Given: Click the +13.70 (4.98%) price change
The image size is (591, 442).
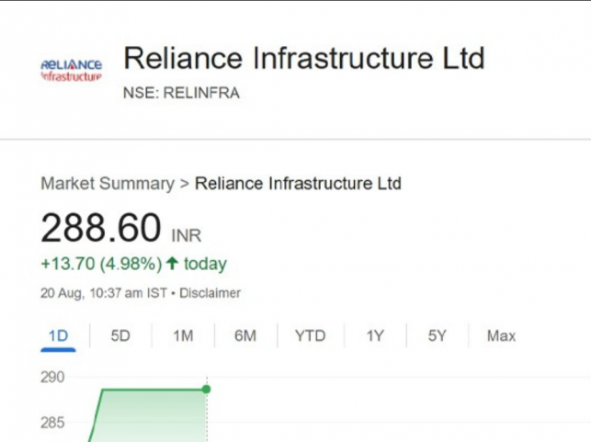Looking at the screenshot, I should point(101,265).
